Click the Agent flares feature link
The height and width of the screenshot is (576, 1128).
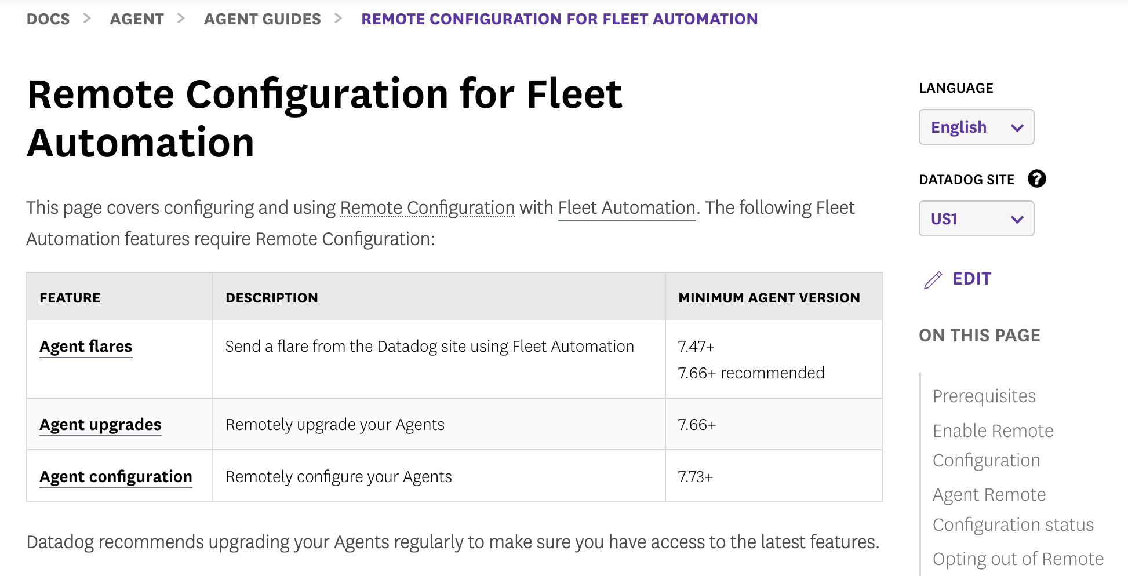pos(86,346)
